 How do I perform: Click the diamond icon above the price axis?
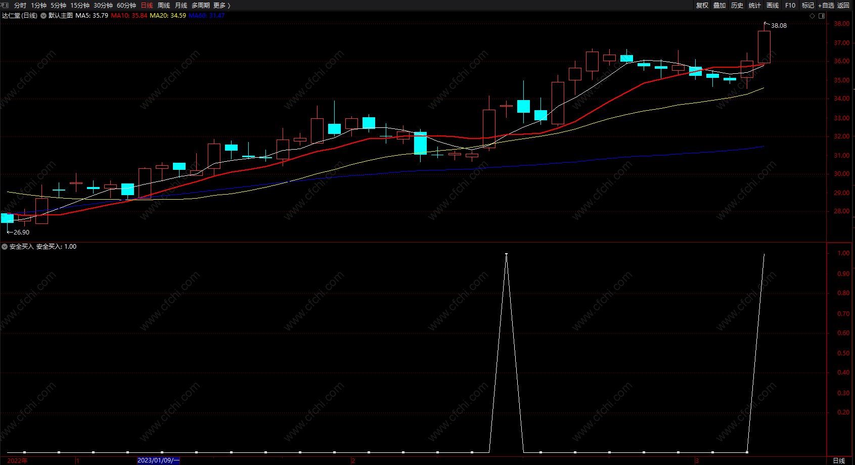tap(813, 16)
